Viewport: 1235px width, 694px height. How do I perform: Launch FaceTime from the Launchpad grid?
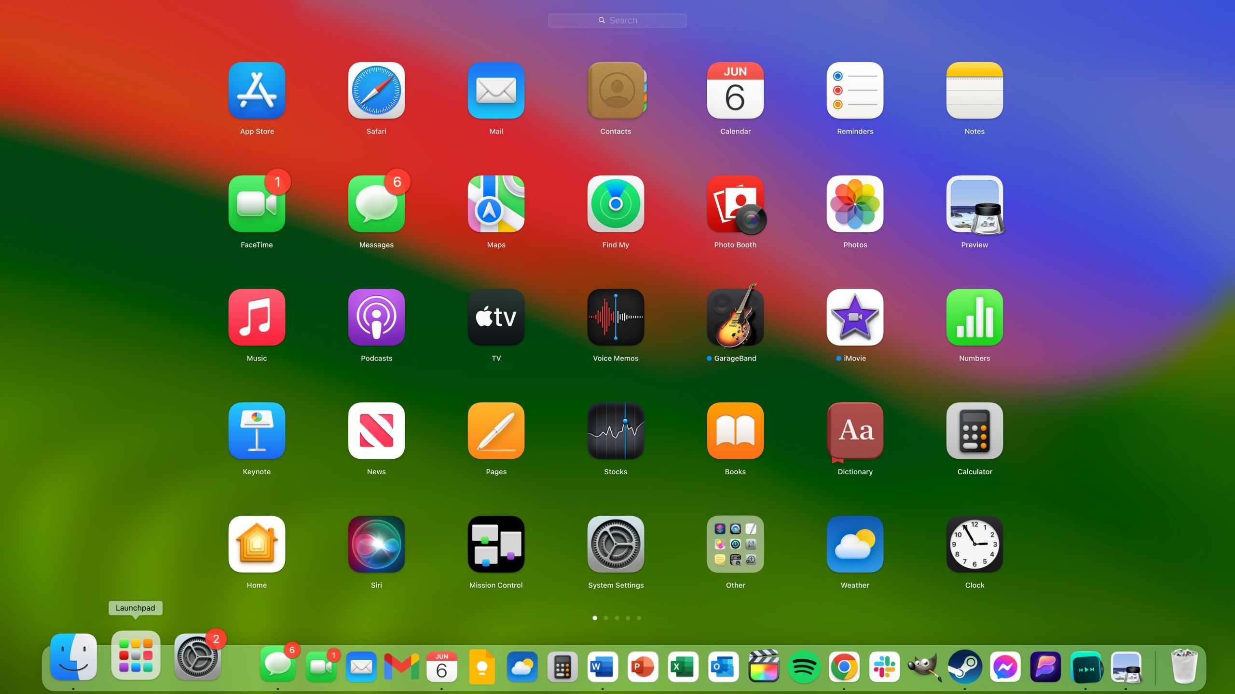click(x=257, y=204)
